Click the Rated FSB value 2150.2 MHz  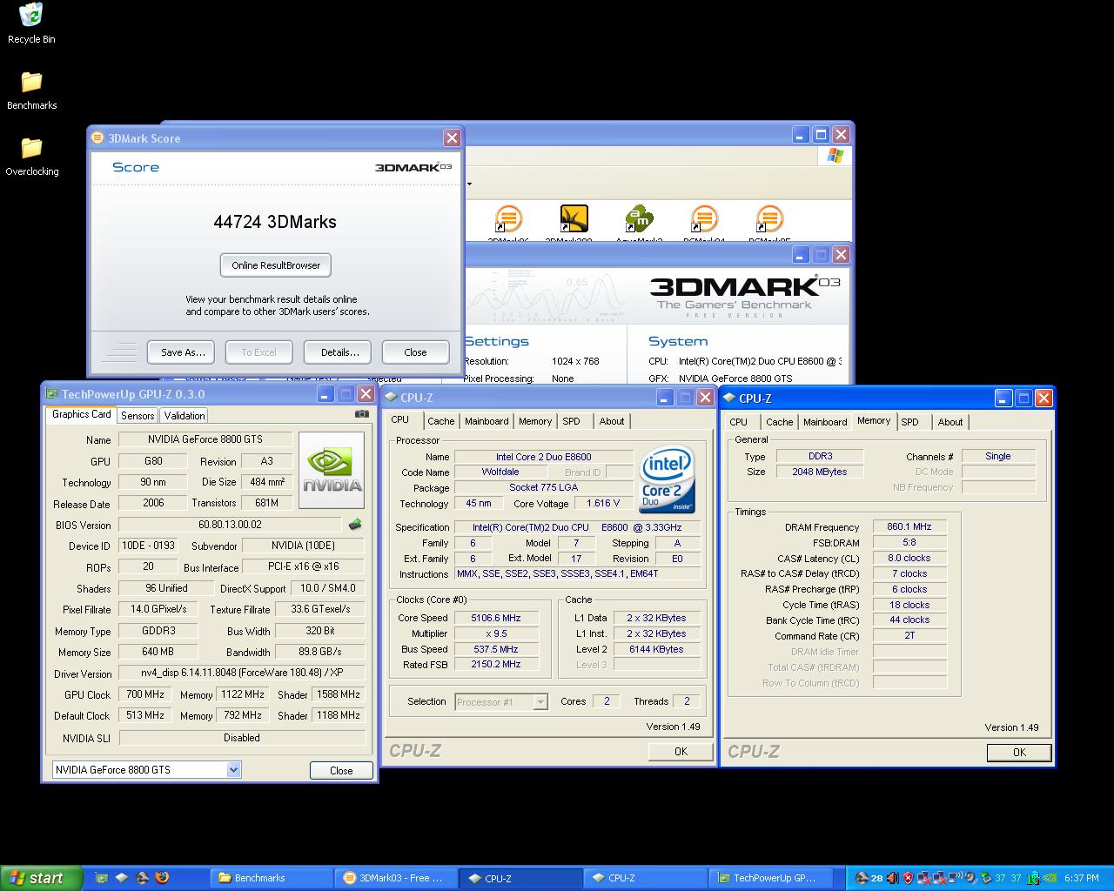click(496, 665)
